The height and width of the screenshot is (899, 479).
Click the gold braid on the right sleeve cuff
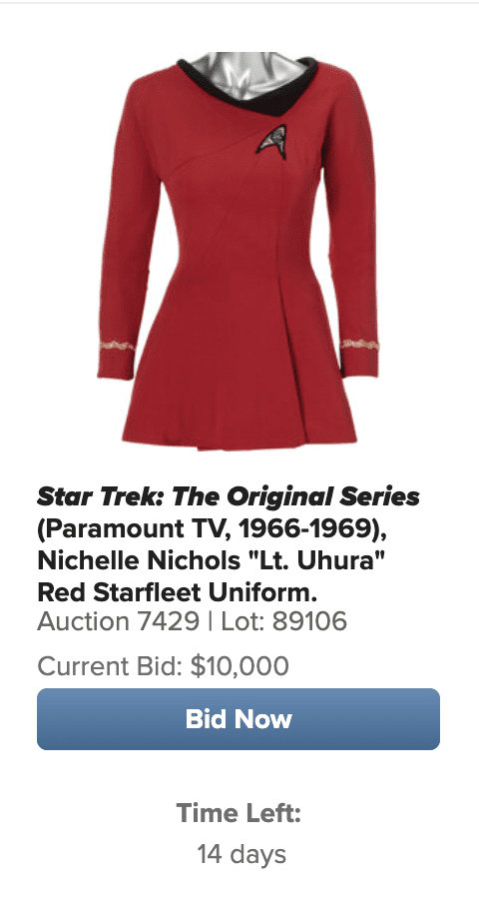click(x=360, y=345)
